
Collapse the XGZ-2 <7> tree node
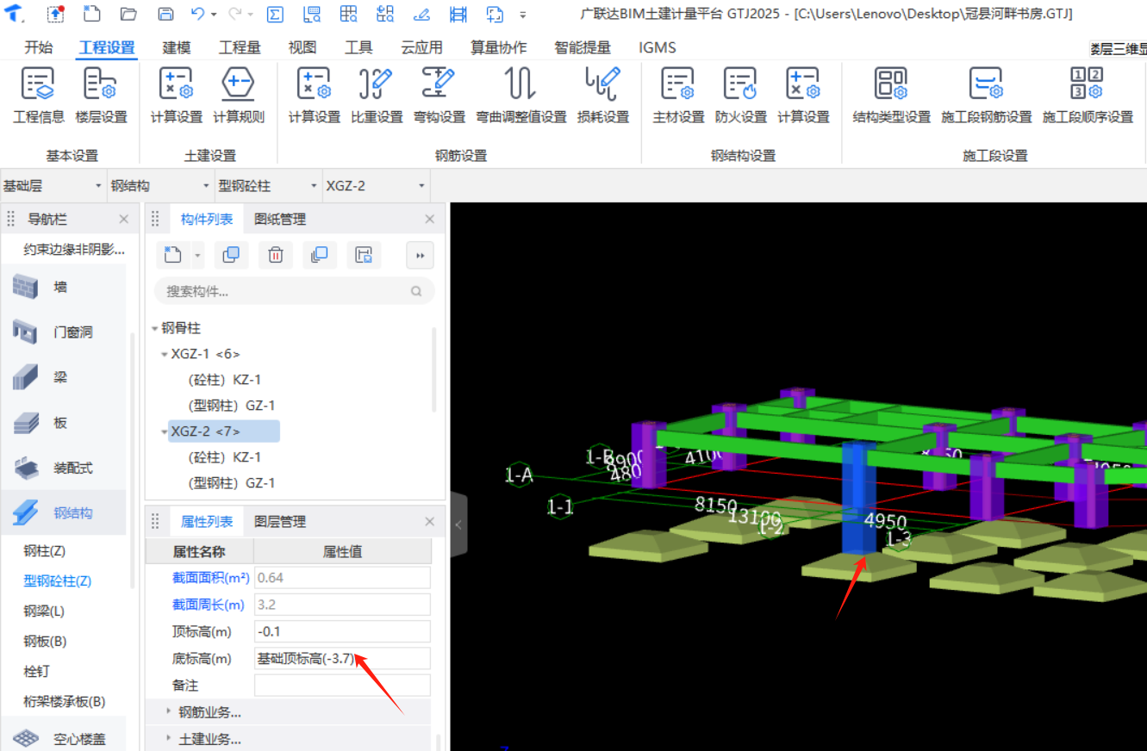pyautogui.click(x=164, y=431)
